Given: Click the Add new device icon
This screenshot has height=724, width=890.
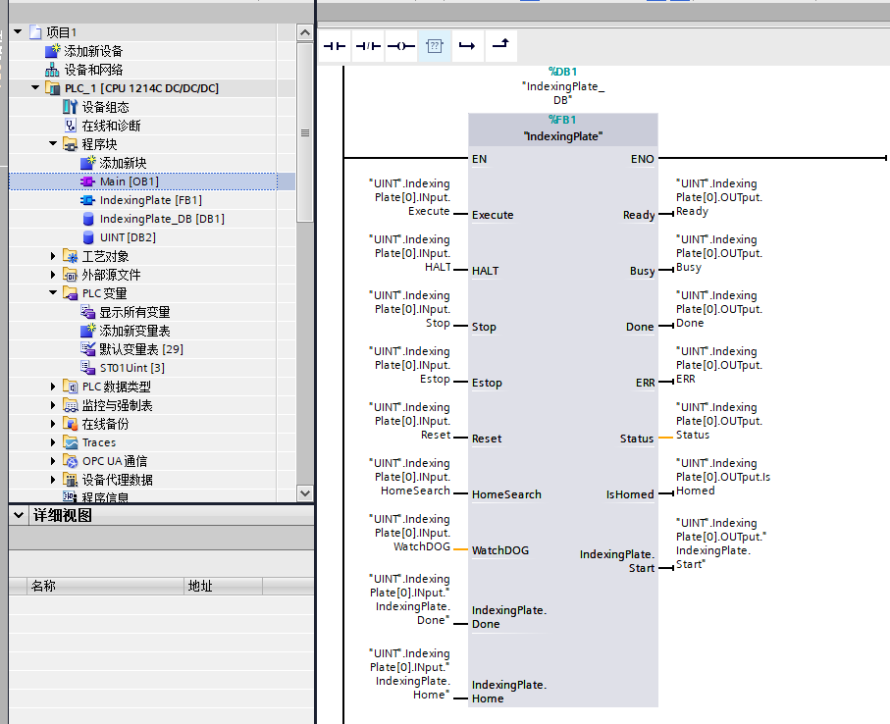Looking at the screenshot, I should click(x=52, y=51).
